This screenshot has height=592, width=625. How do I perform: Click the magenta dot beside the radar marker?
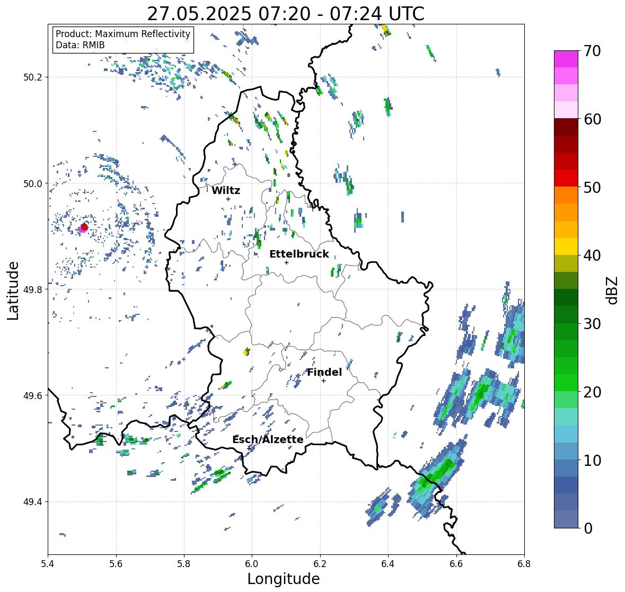coord(81,228)
